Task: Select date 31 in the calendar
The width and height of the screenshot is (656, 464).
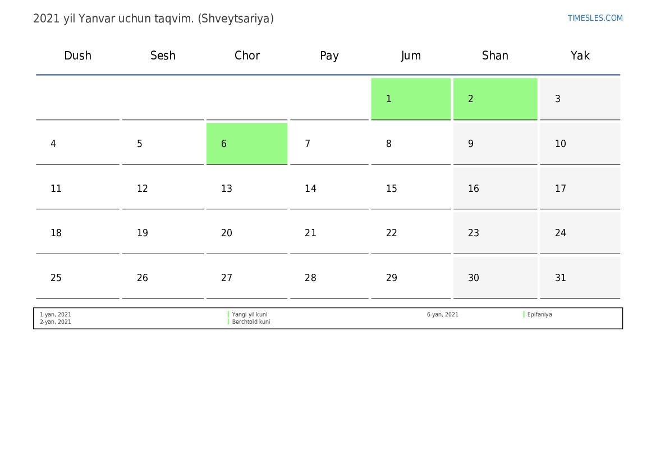Action: click(x=580, y=278)
